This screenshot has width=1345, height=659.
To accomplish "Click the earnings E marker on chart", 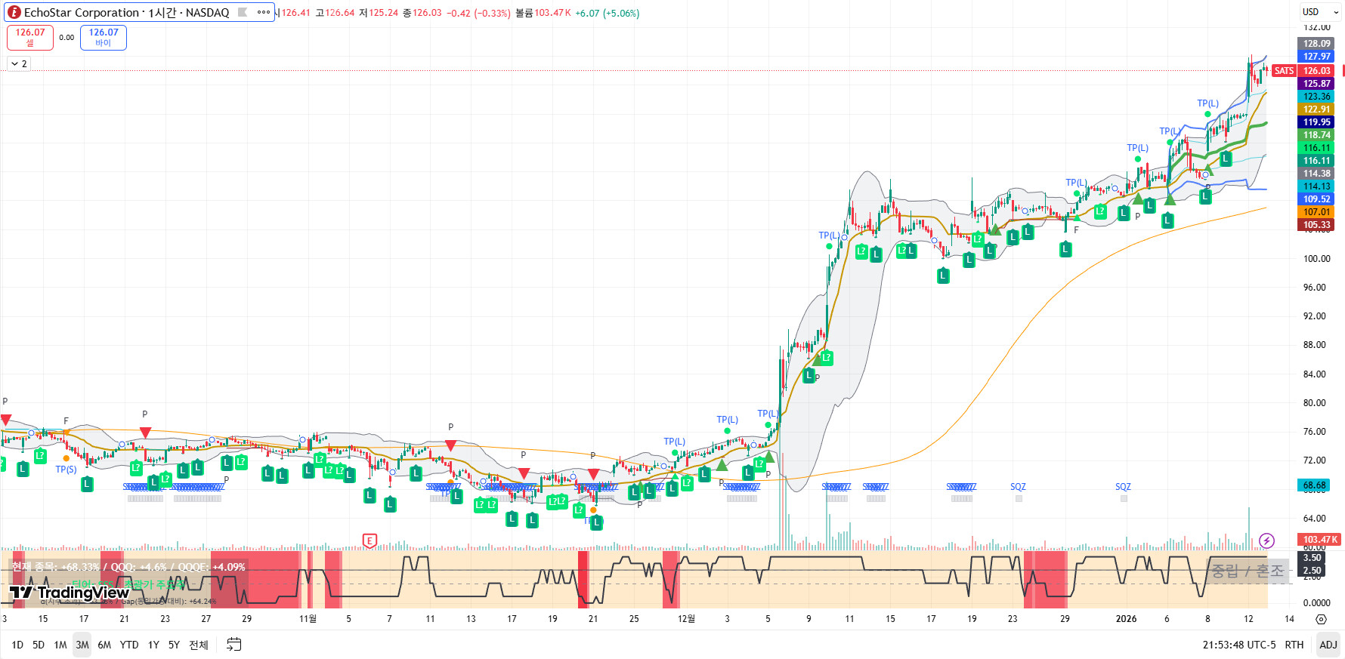I will [369, 540].
